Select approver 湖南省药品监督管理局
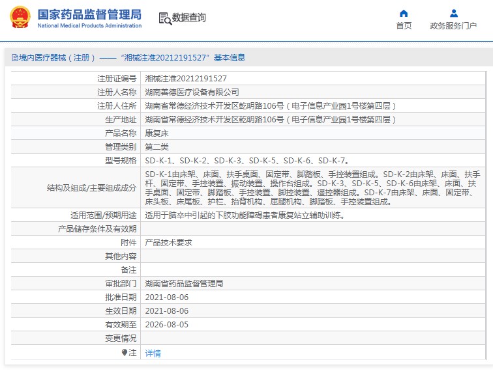 point(184,284)
